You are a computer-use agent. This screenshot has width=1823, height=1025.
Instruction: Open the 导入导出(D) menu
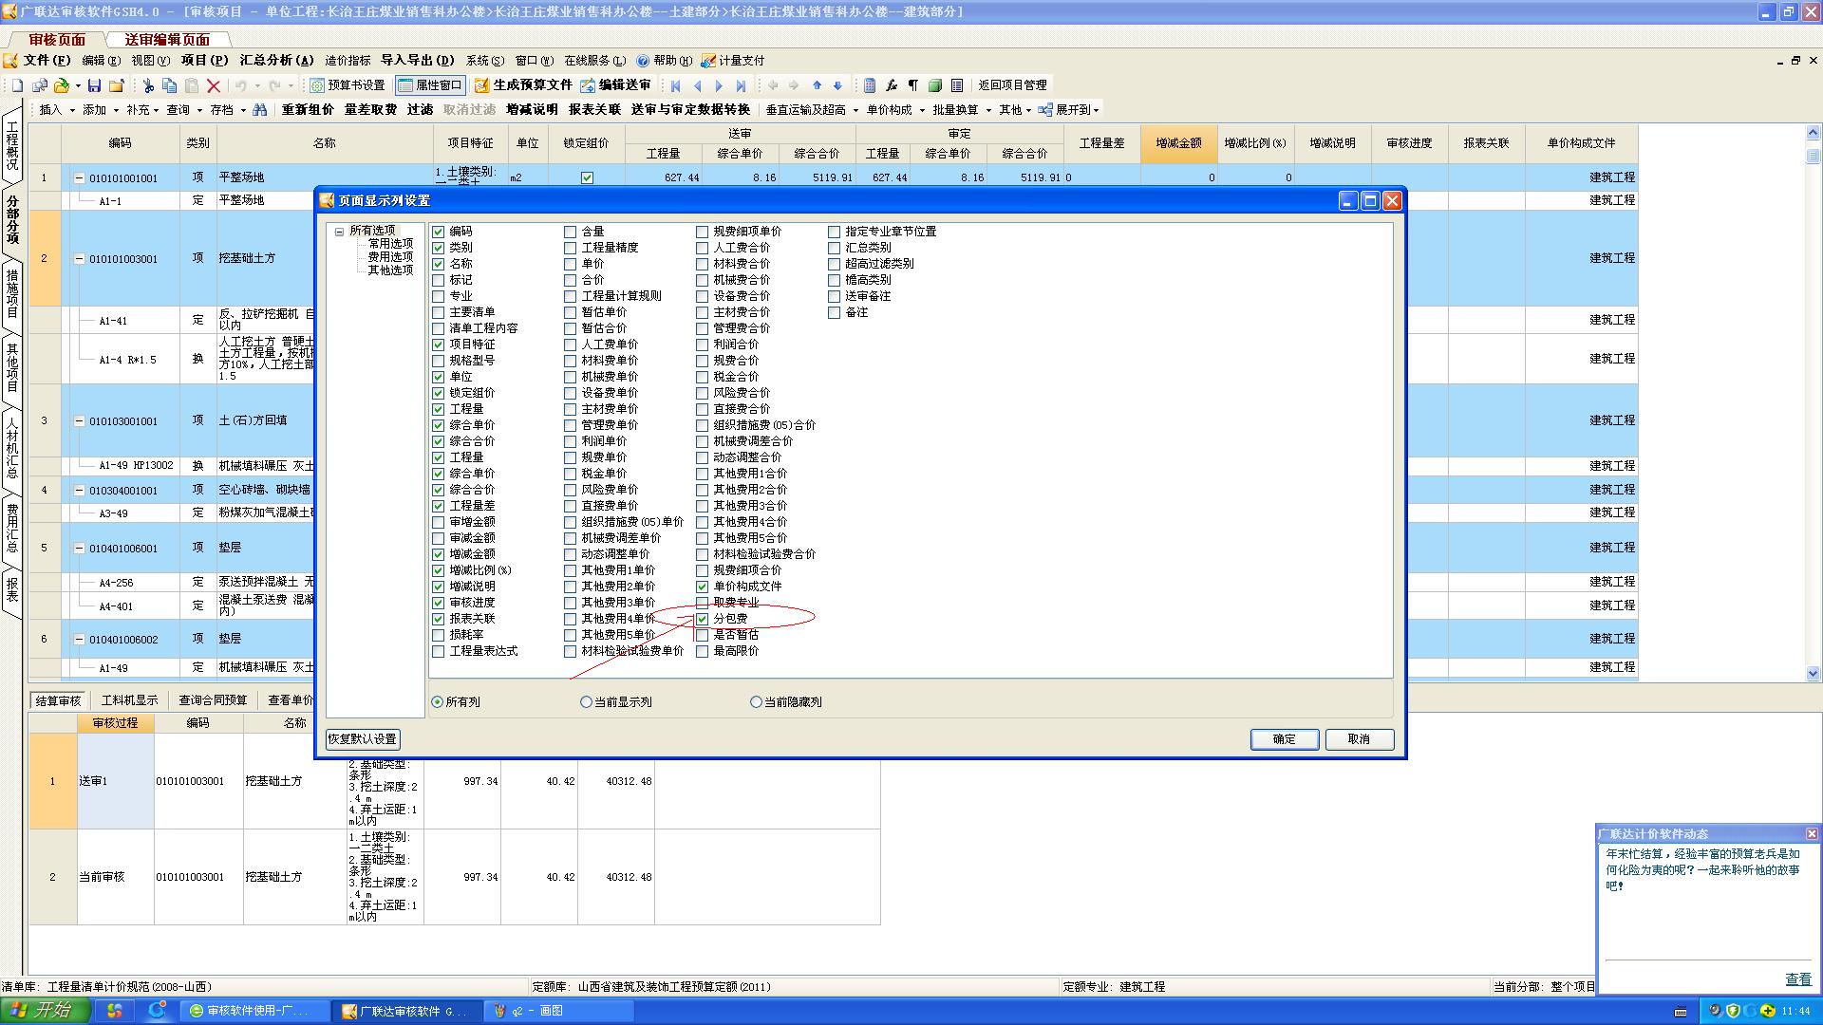click(x=418, y=61)
